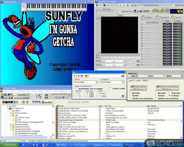Open the Enregistreur Wave Mapper dropdown

[123, 82]
